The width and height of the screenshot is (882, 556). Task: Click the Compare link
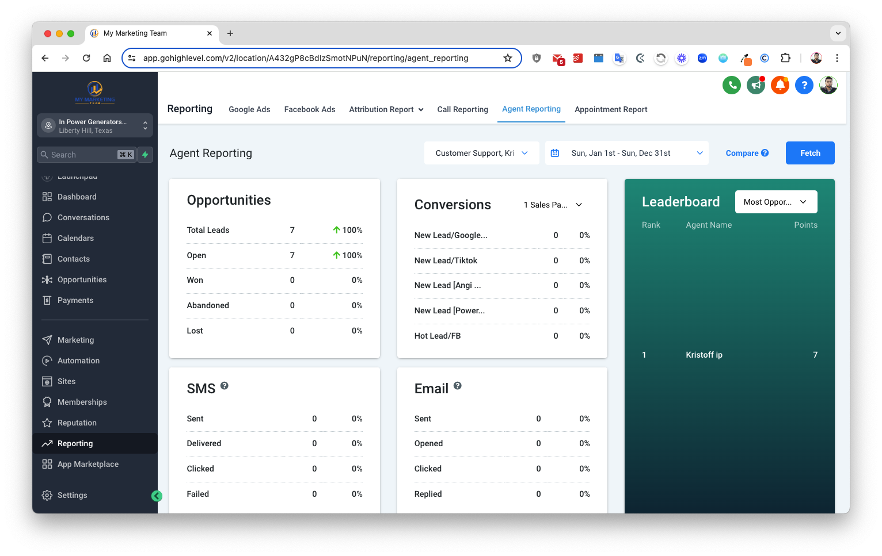click(x=746, y=153)
